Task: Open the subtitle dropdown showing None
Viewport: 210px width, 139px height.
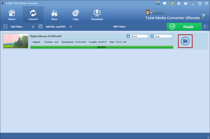Action: [138, 36]
